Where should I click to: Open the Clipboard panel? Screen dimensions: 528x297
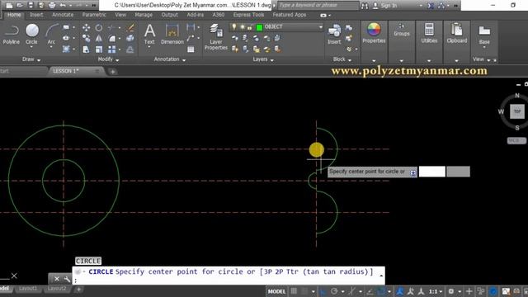[456, 33]
